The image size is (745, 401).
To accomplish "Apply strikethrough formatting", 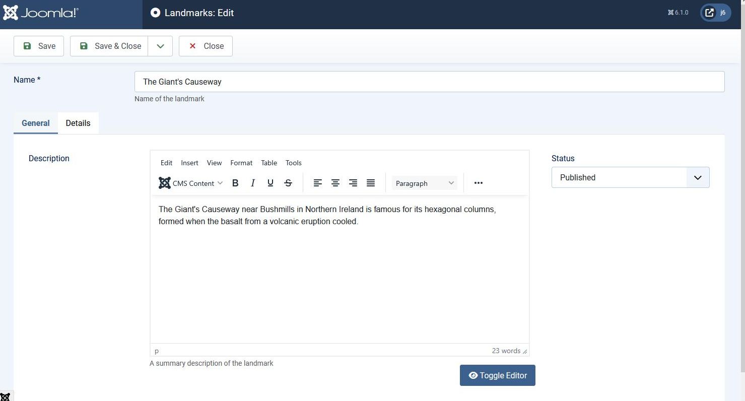I will click(x=288, y=183).
